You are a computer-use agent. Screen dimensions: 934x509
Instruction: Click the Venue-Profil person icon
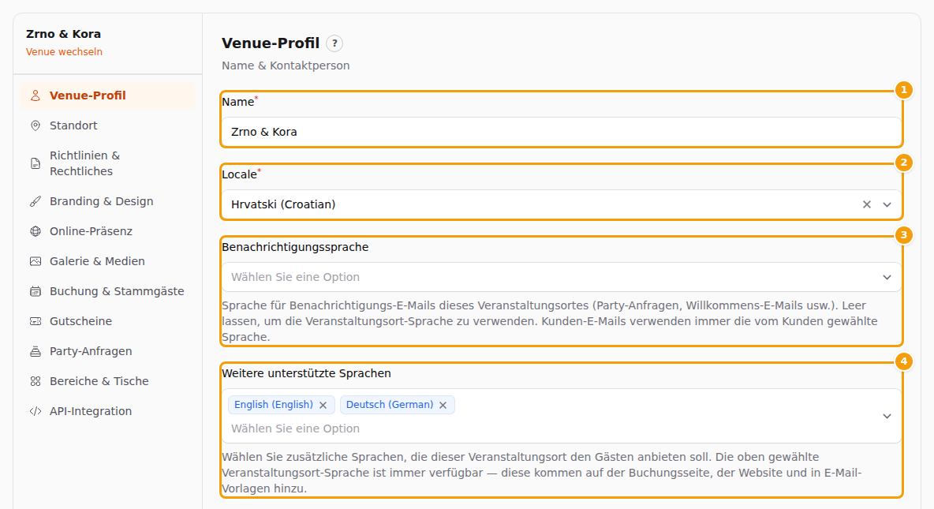pos(35,95)
